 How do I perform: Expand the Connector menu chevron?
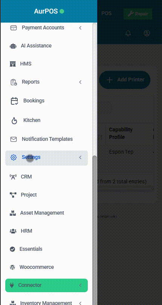tap(80, 285)
